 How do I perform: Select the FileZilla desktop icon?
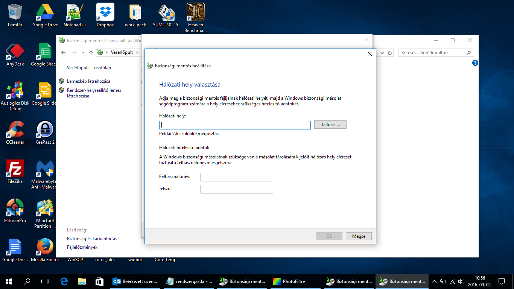[15, 172]
